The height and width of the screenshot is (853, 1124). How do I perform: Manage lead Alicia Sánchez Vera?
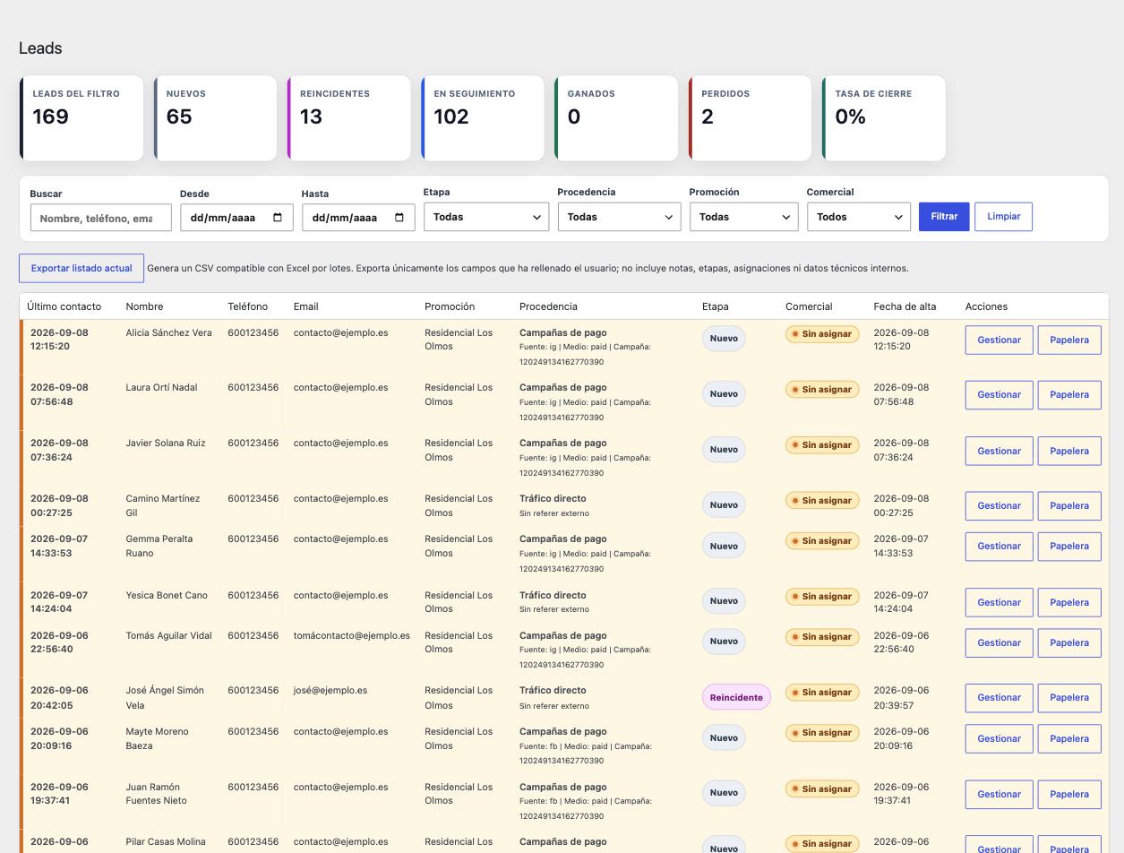pos(999,340)
